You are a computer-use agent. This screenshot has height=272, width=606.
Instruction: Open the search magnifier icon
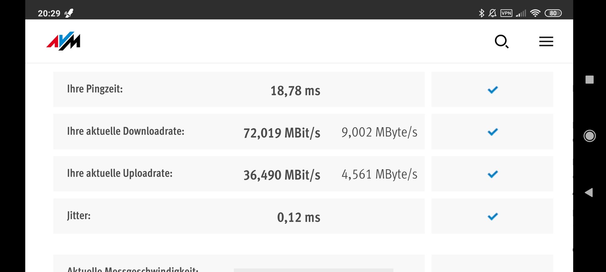(x=502, y=42)
